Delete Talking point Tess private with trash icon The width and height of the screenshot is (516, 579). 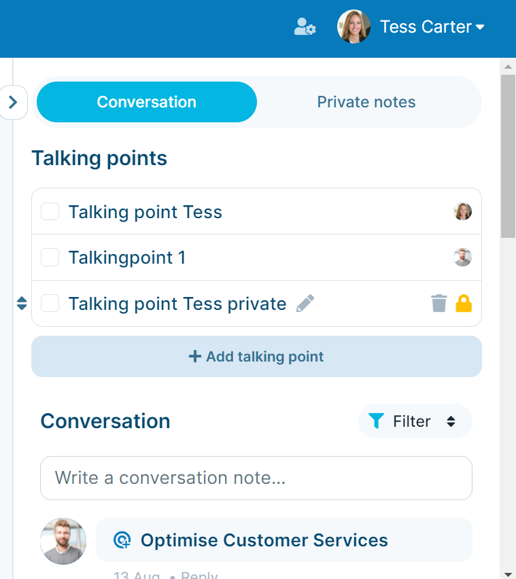click(x=438, y=304)
